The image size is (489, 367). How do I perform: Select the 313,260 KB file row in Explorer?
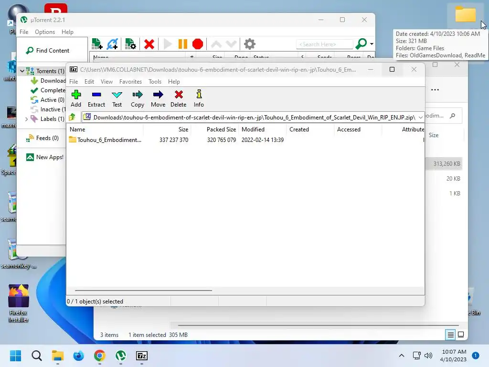(x=444, y=163)
